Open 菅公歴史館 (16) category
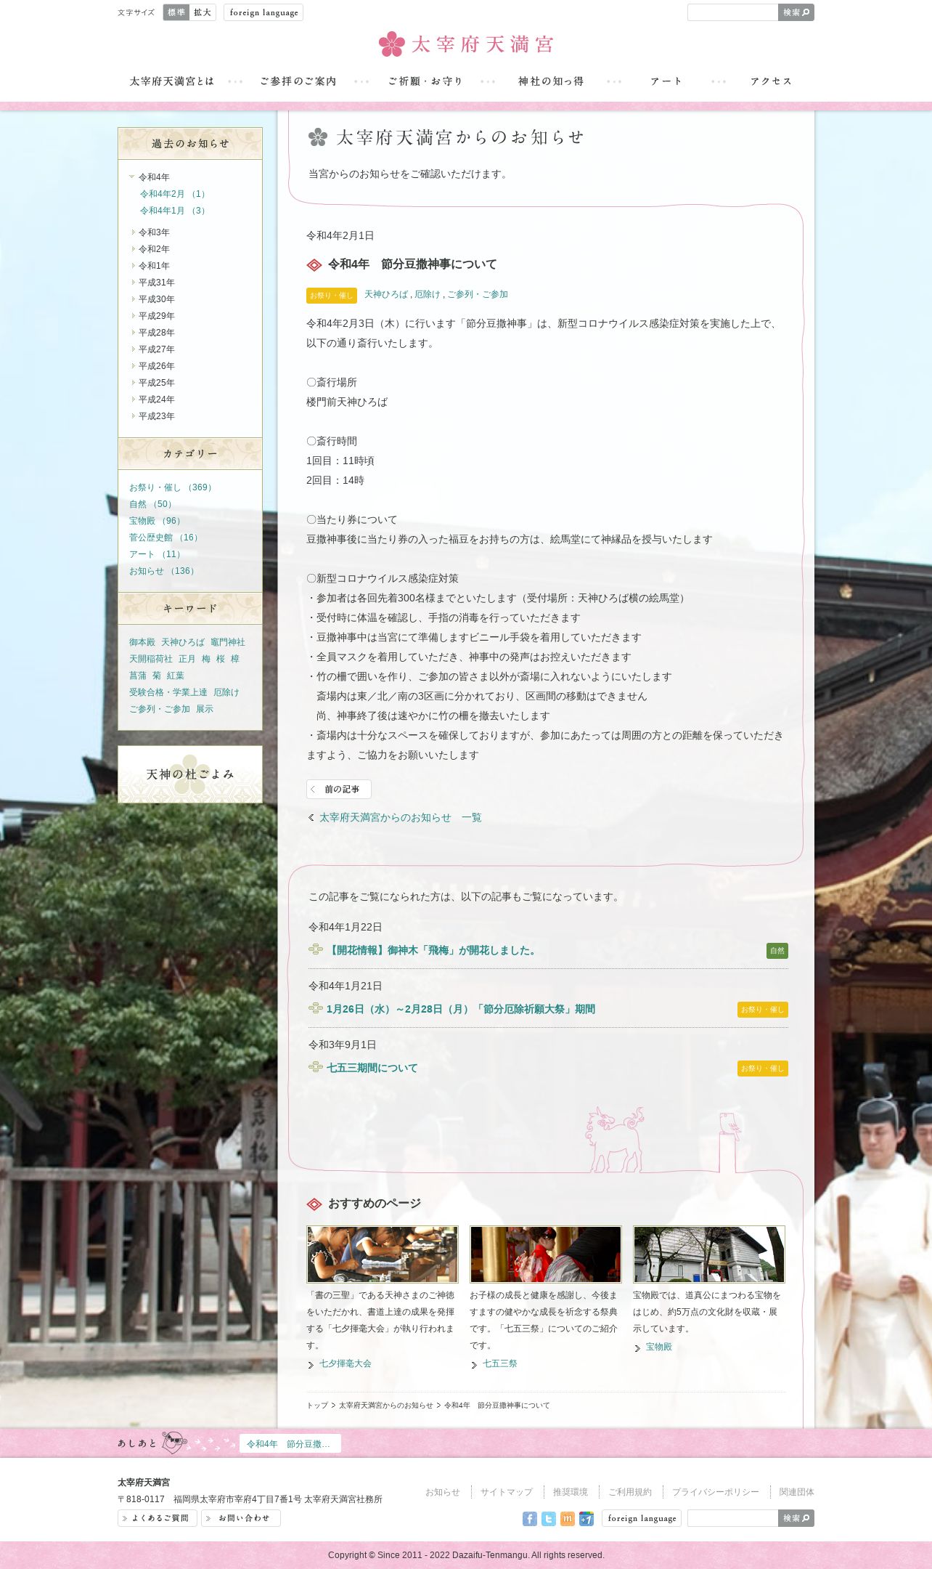Screen dimensions: 932x1569 [x=165, y=538]
